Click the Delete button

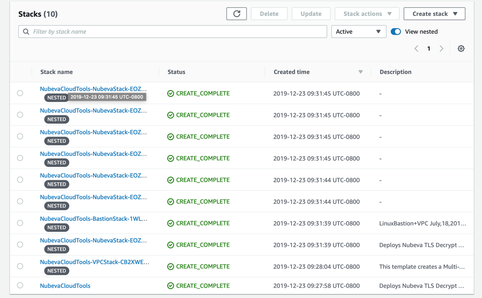pos(269,14)
